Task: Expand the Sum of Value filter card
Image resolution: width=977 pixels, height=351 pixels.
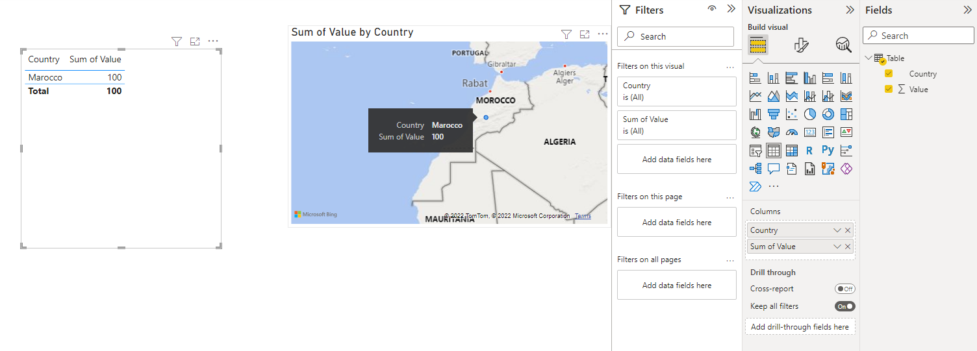Action: point(677,125)
